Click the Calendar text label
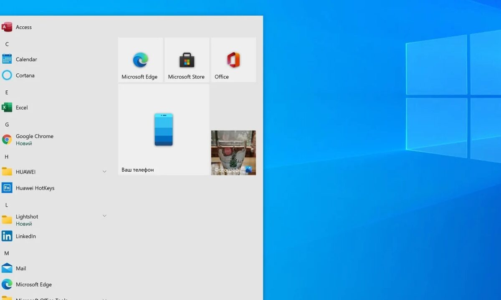The image size is (501, 300). coord(26,59)
